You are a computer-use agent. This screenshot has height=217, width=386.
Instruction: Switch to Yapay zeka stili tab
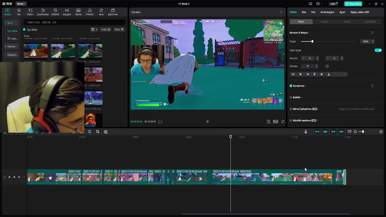coord(359,12)
